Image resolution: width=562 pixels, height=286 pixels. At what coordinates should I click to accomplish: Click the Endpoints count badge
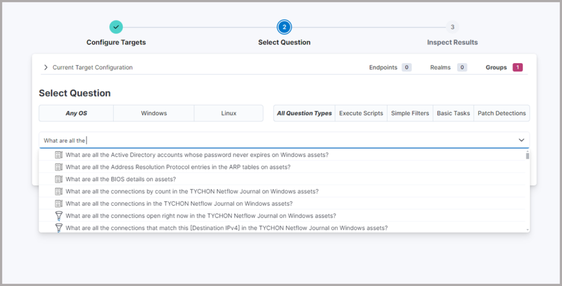[406, 68]
